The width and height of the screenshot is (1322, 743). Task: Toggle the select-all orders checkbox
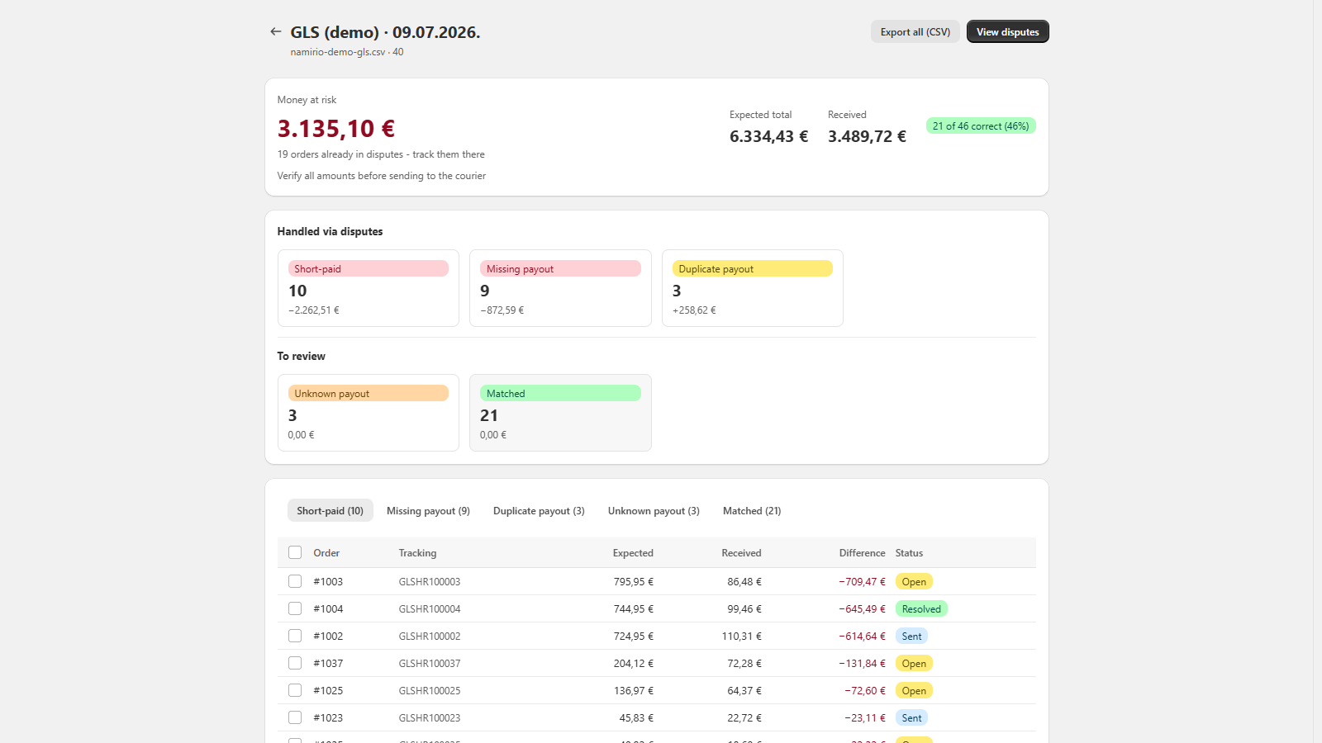(x=295, y=552)
